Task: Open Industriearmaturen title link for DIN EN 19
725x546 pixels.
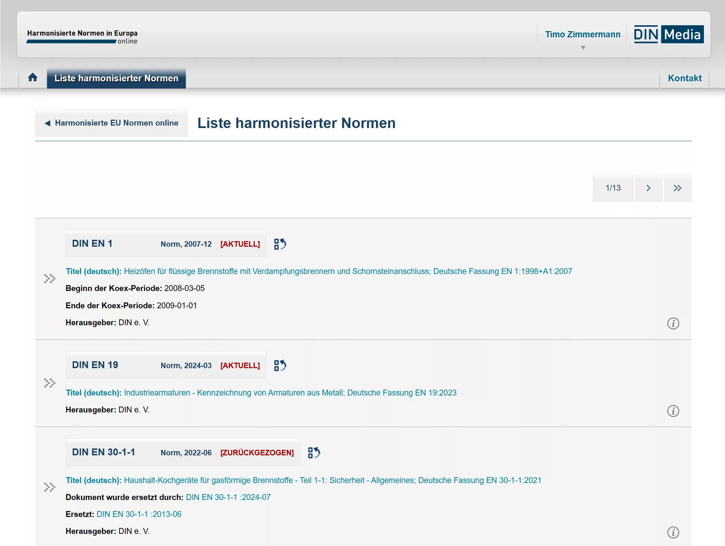Action: (290, 393)
